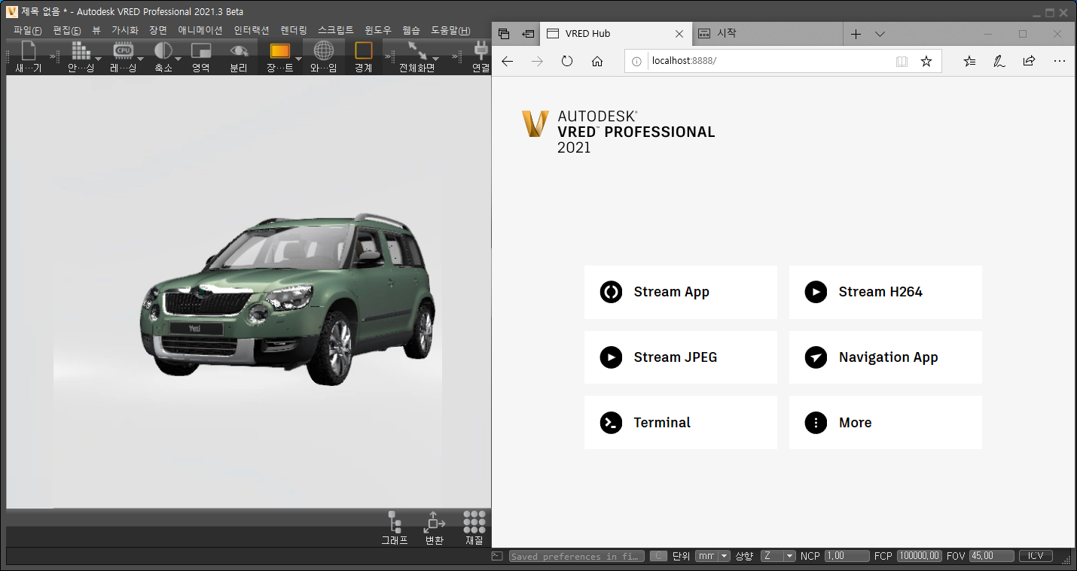This screenshot has height=571, width=1077.
Task: Click the Terminal button in VRED Hub
Action: (681, 423)
